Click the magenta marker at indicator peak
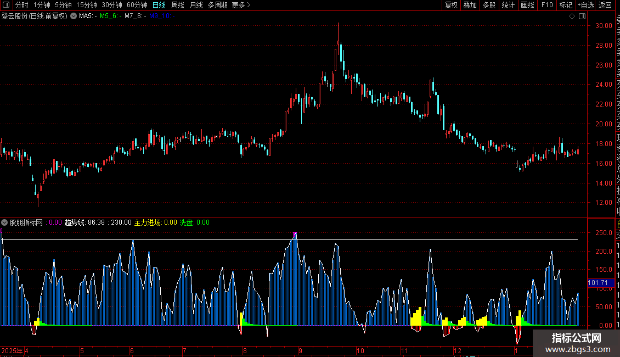The height and width of the screenshot is (357, 620). point(295,234)
